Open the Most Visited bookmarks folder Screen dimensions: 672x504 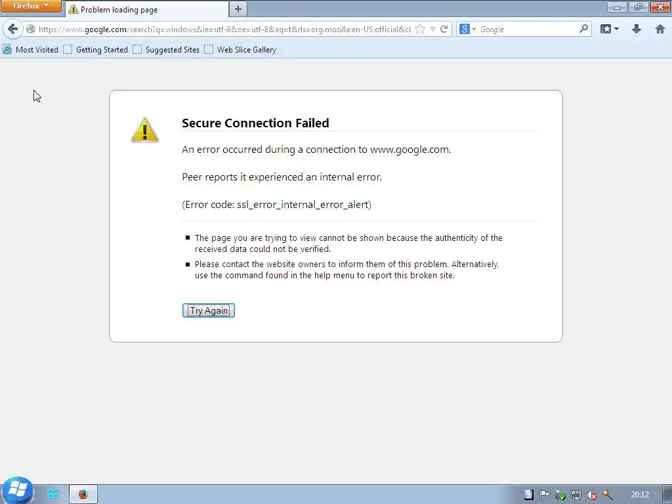30,50
